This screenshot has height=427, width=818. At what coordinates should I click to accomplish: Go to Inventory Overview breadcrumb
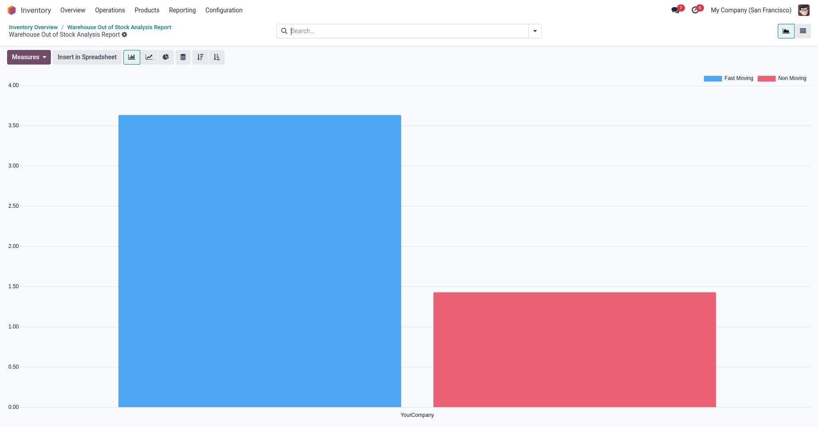pyautogui.click(x=33, y=27)
